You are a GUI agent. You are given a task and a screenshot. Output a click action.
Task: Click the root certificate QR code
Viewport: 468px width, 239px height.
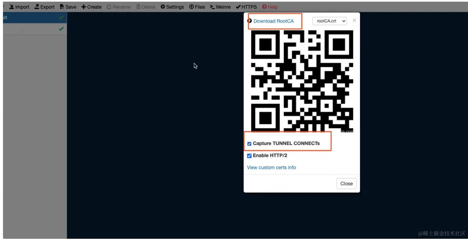(x=302, y=81)
